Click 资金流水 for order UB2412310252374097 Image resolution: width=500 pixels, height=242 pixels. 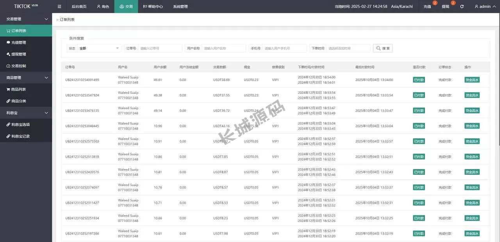point(472,187)
